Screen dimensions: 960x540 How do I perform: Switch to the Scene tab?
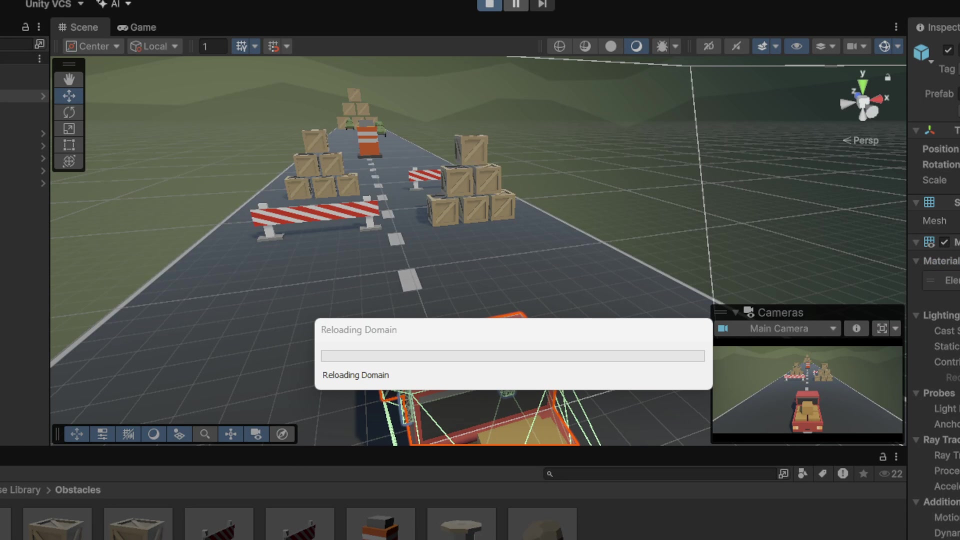point(78,27)
